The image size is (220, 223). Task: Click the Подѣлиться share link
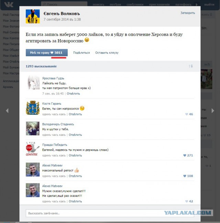point(81,53)
